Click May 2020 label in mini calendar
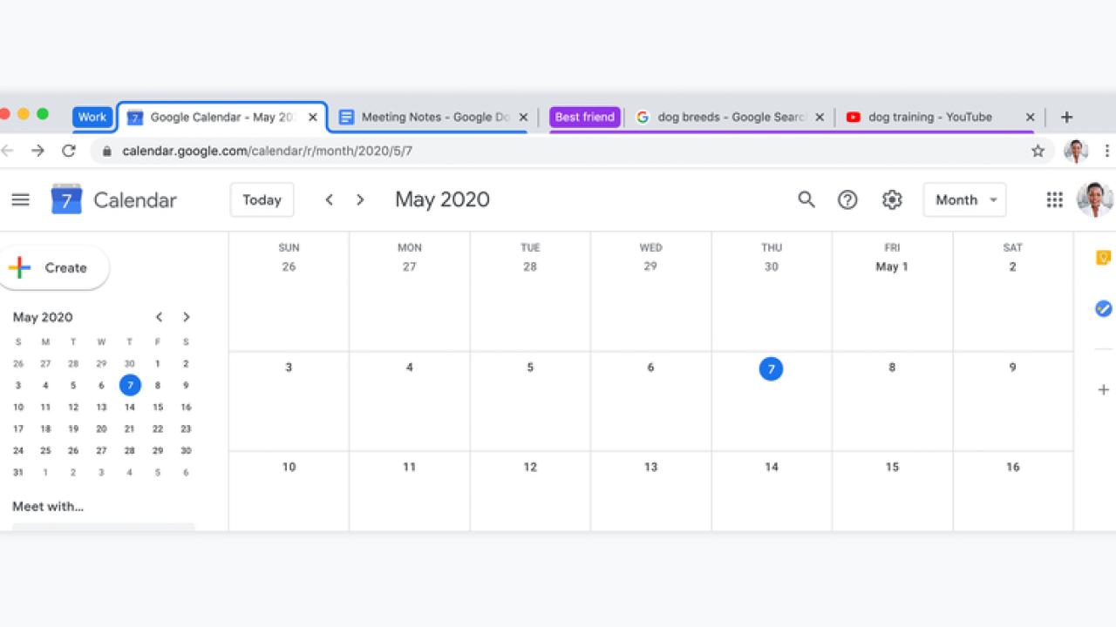The height and width of the screenshot is (627, 1116). (x=43, y=317)
